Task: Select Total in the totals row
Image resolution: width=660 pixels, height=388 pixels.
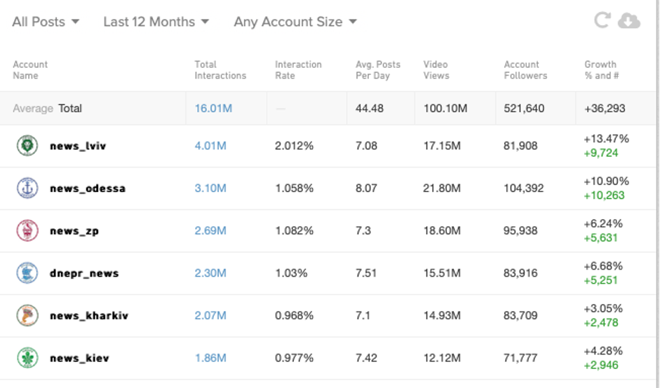Action: pyautogui.click(x=70, y=109)
